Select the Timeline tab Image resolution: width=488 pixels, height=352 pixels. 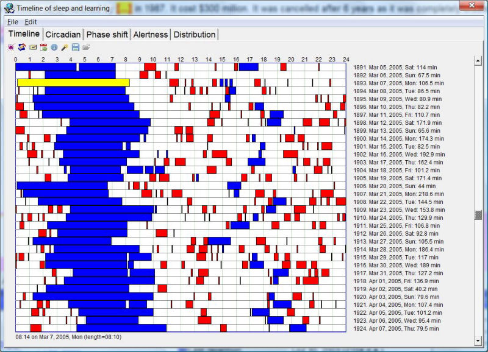(x=24, y=35)
